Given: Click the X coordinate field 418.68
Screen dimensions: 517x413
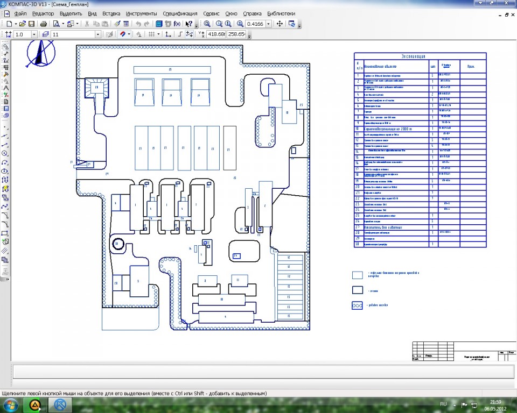Looking at the screenshot, I should (x=216, y=34).
